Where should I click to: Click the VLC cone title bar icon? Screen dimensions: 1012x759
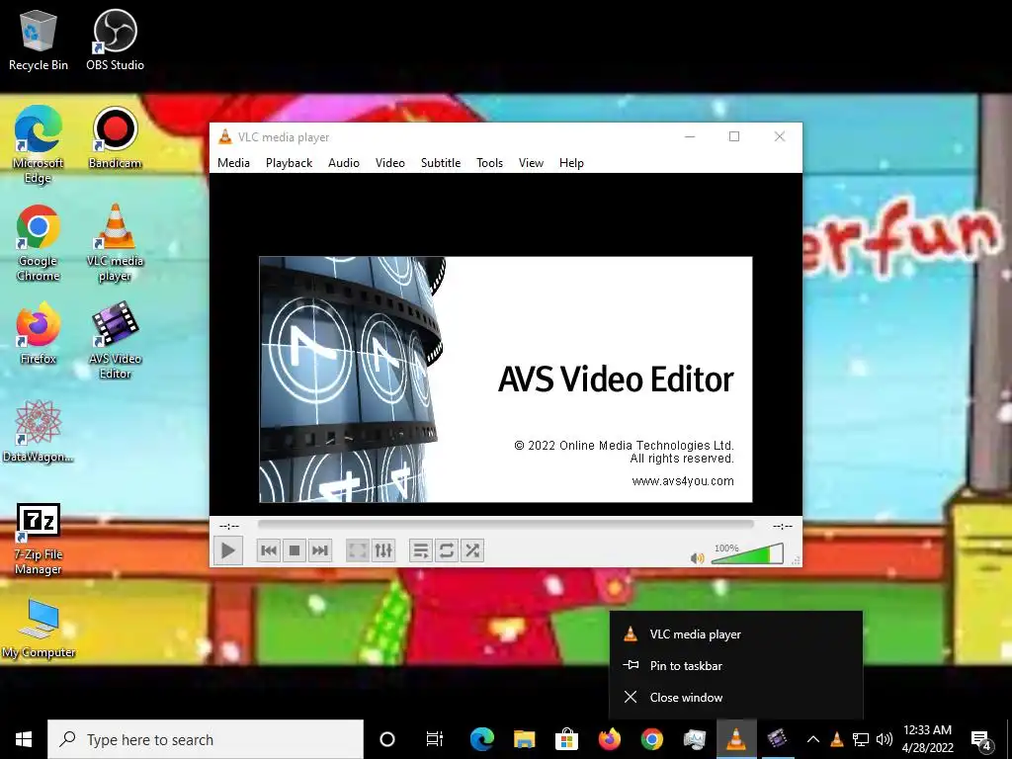tap(224, 136)
